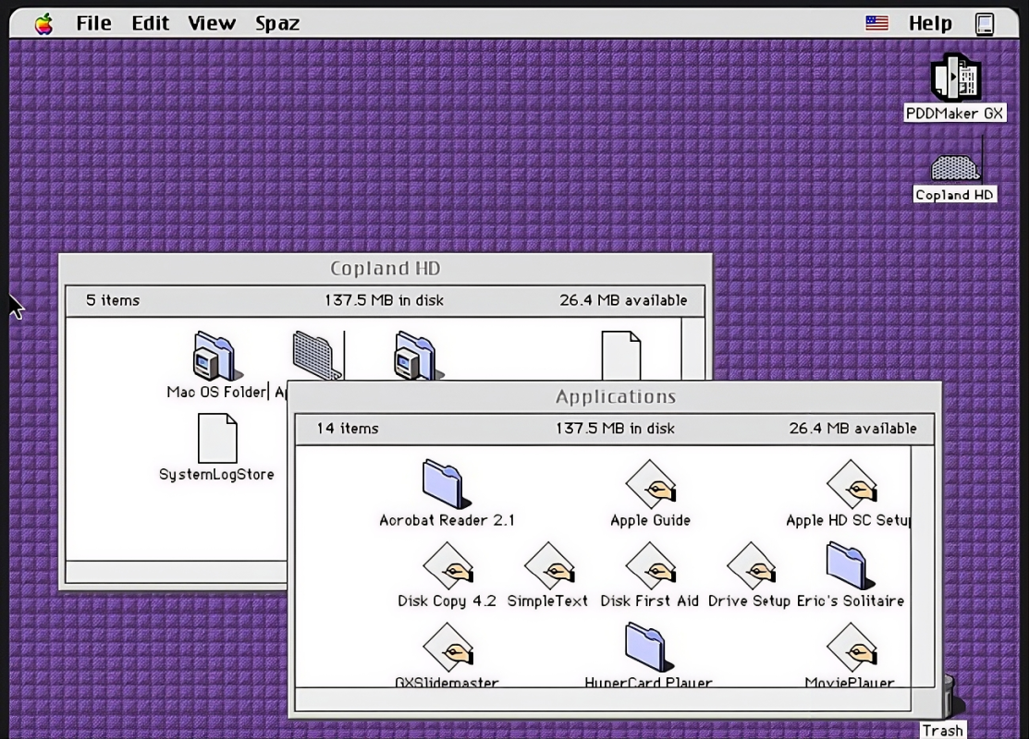Select the Copland HD desktop disk icon
The image size is (1029, 739).
[956, 166]
